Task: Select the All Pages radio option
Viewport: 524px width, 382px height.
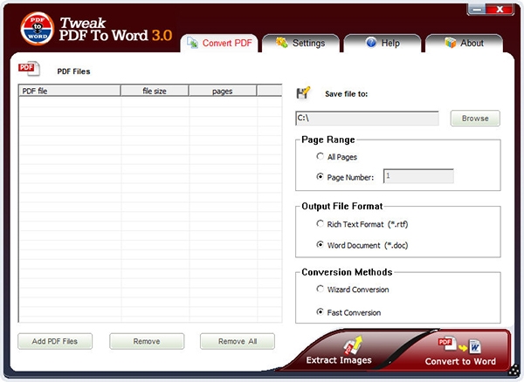Action: 320,156
